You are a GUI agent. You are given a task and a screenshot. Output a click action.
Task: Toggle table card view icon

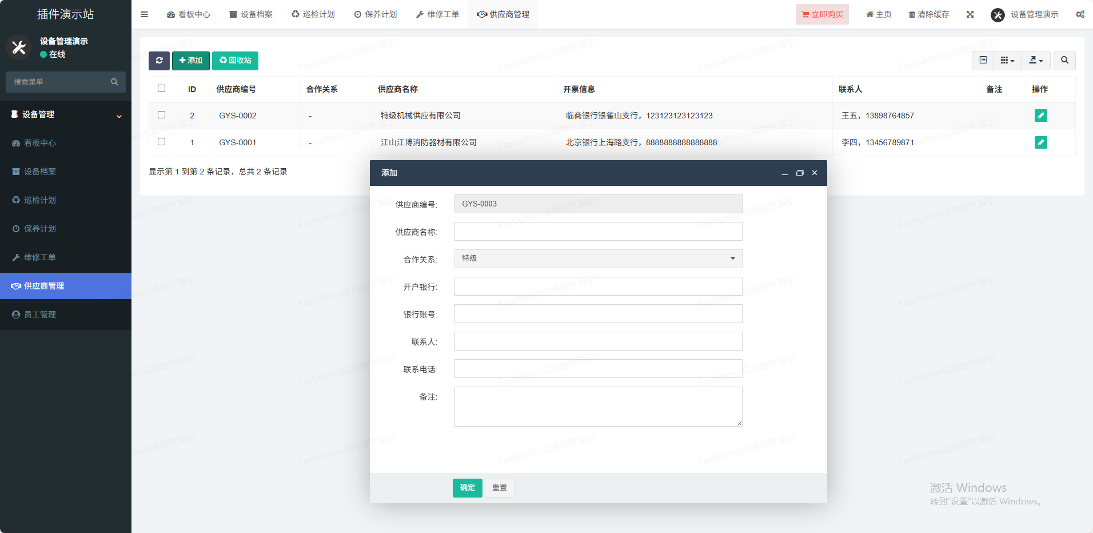point(983,61)
